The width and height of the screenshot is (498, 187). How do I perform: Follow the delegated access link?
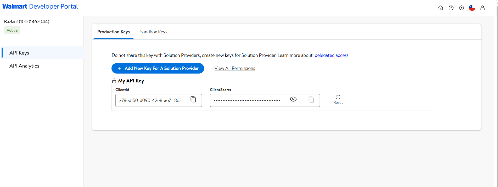click(331, 55)
